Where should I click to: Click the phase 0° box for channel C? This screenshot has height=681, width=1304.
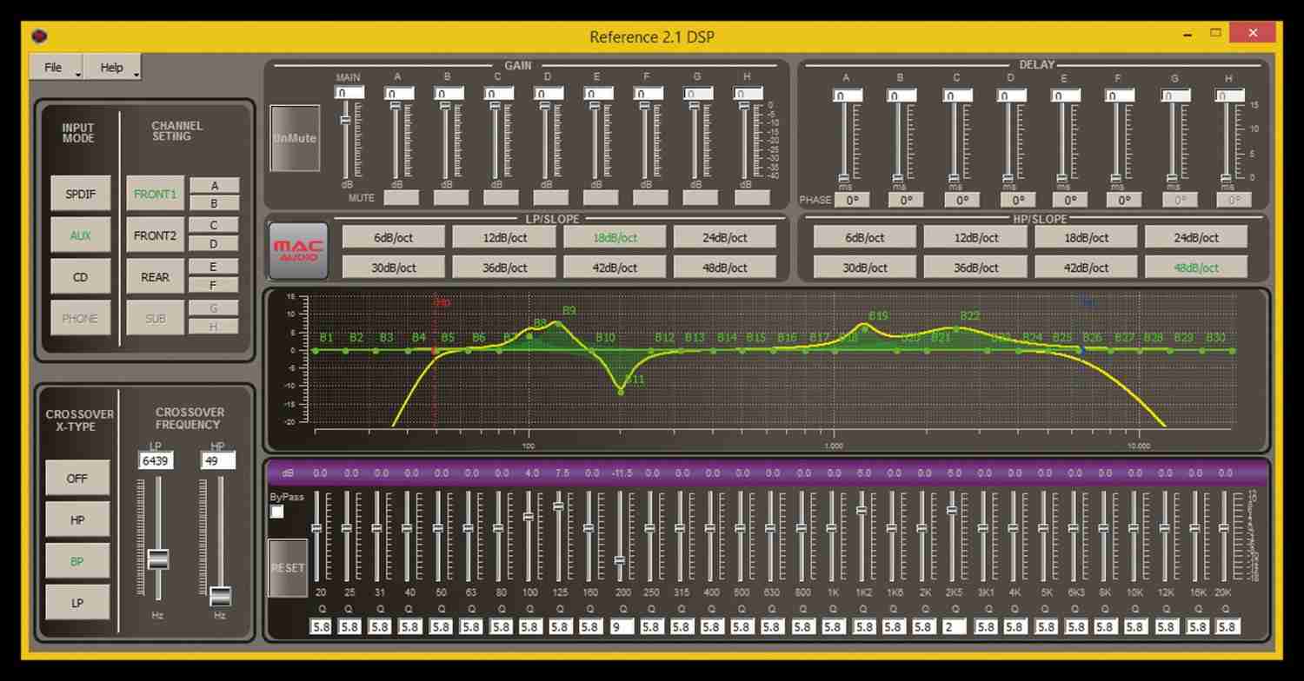click(x=962, y=200)
